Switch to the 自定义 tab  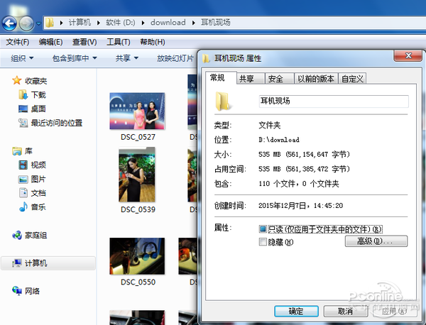pyautogui.click(x=352, y=79)
